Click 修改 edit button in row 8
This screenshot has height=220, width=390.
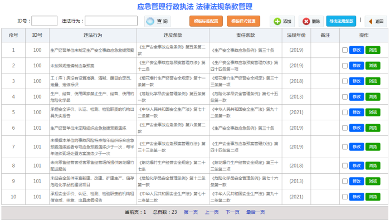point(357,165)
